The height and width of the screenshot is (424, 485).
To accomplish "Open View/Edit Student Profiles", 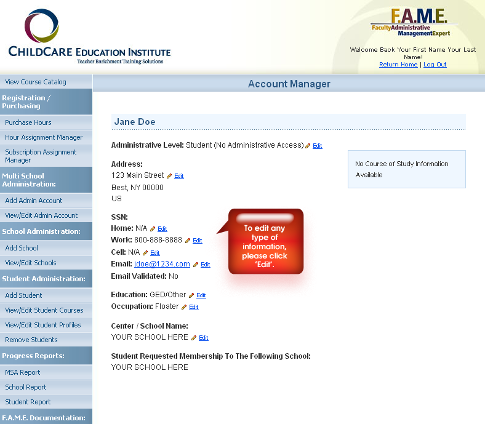I will [46, 325].
